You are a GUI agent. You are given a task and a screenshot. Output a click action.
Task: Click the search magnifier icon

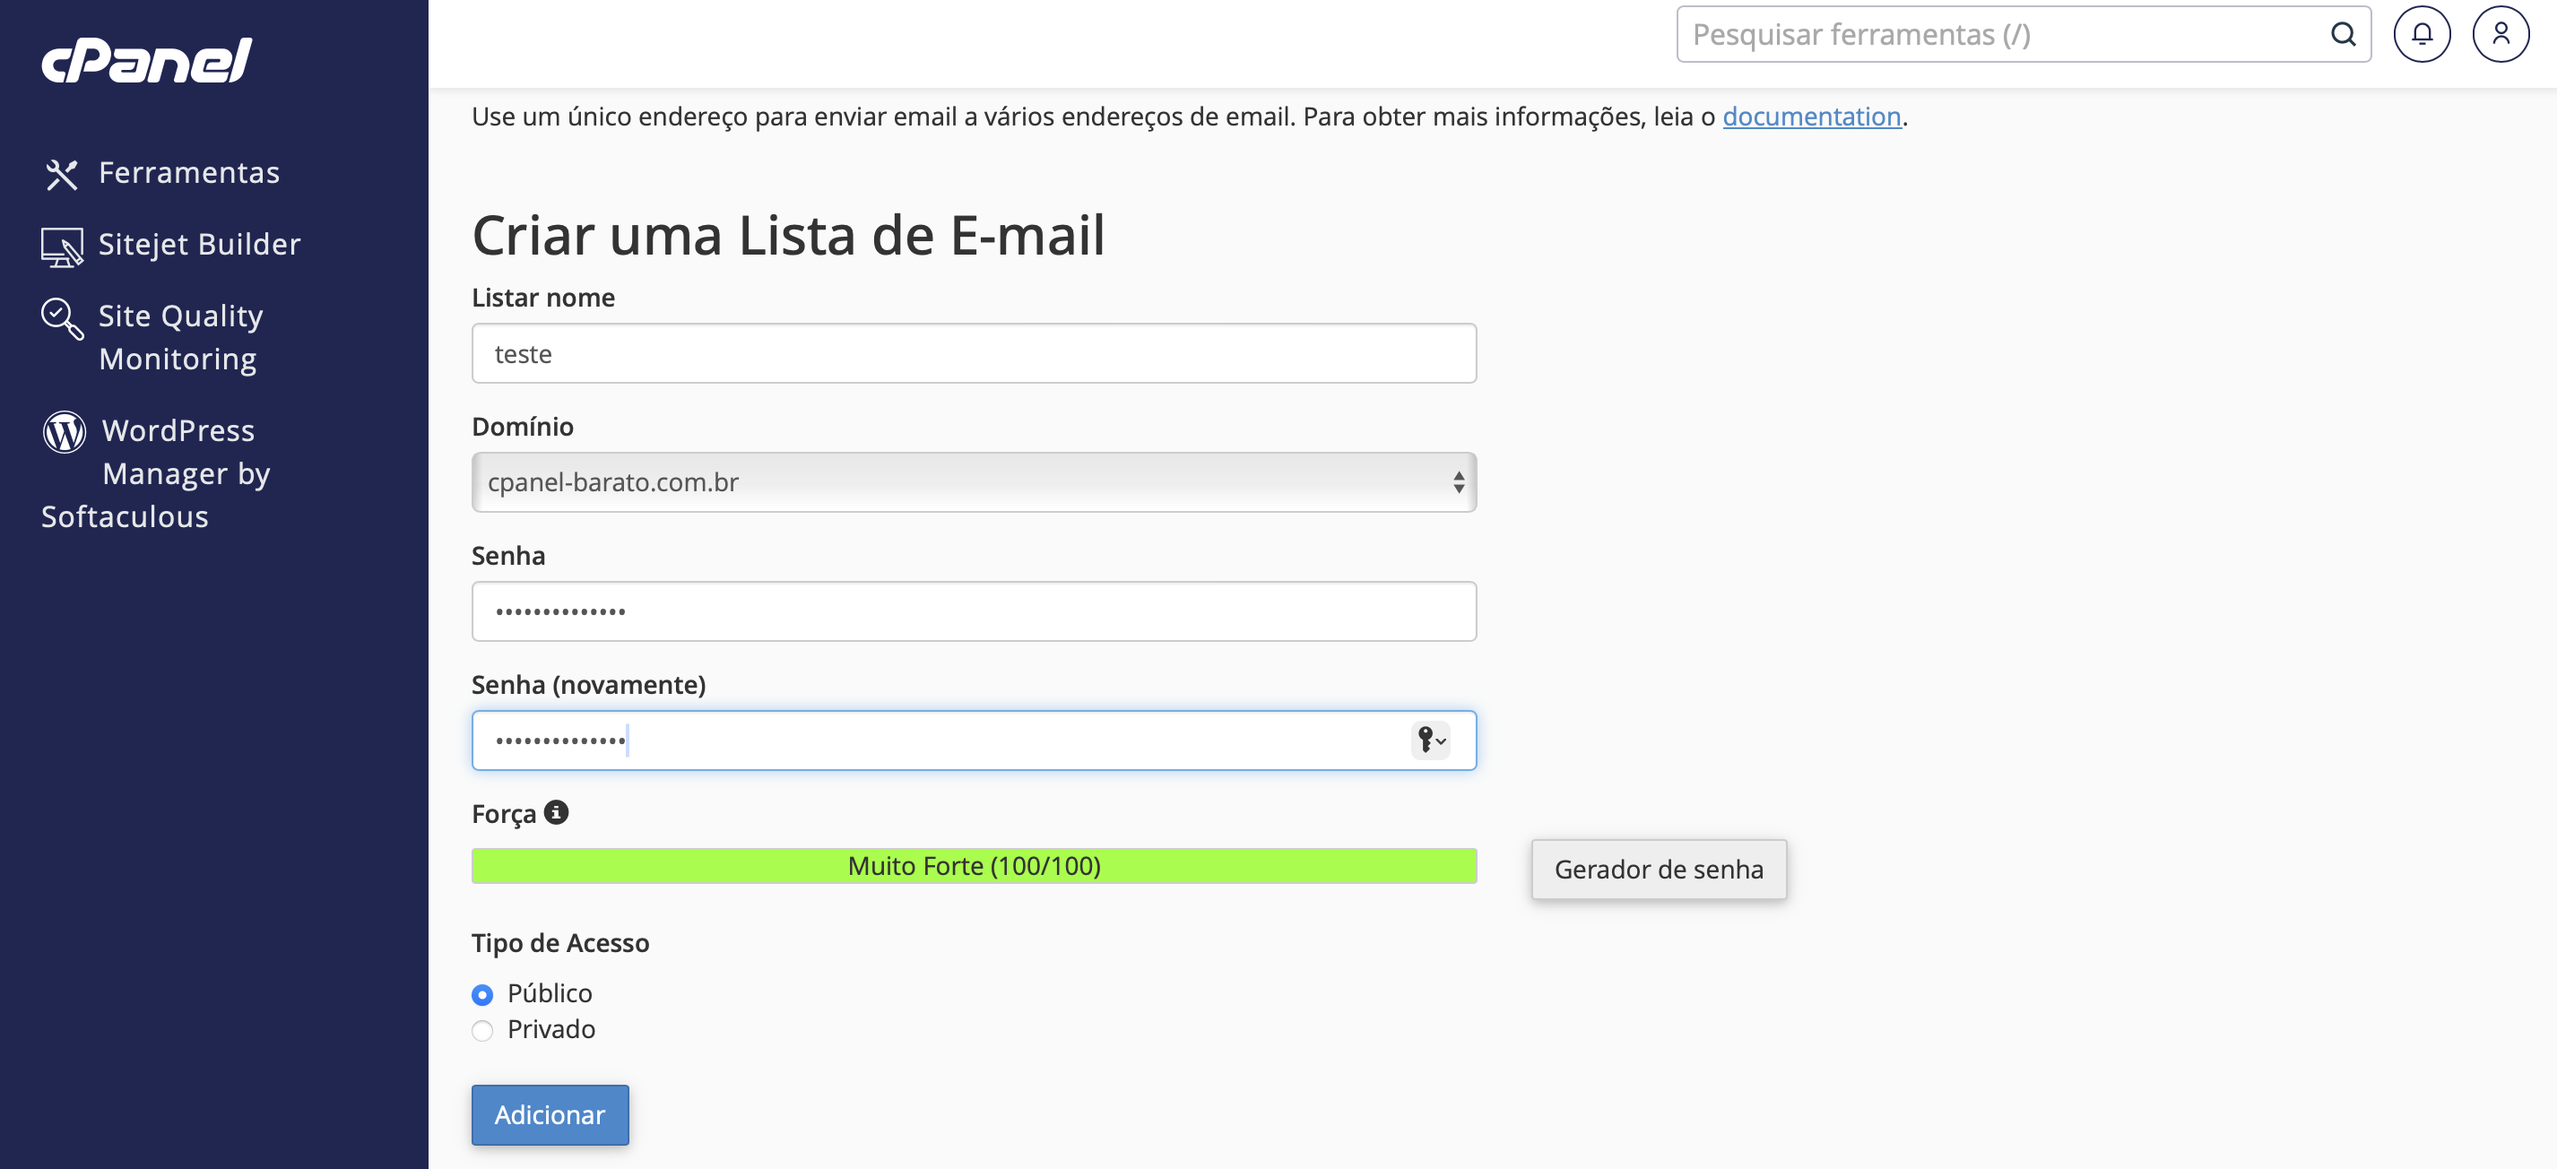[2343, 35]
